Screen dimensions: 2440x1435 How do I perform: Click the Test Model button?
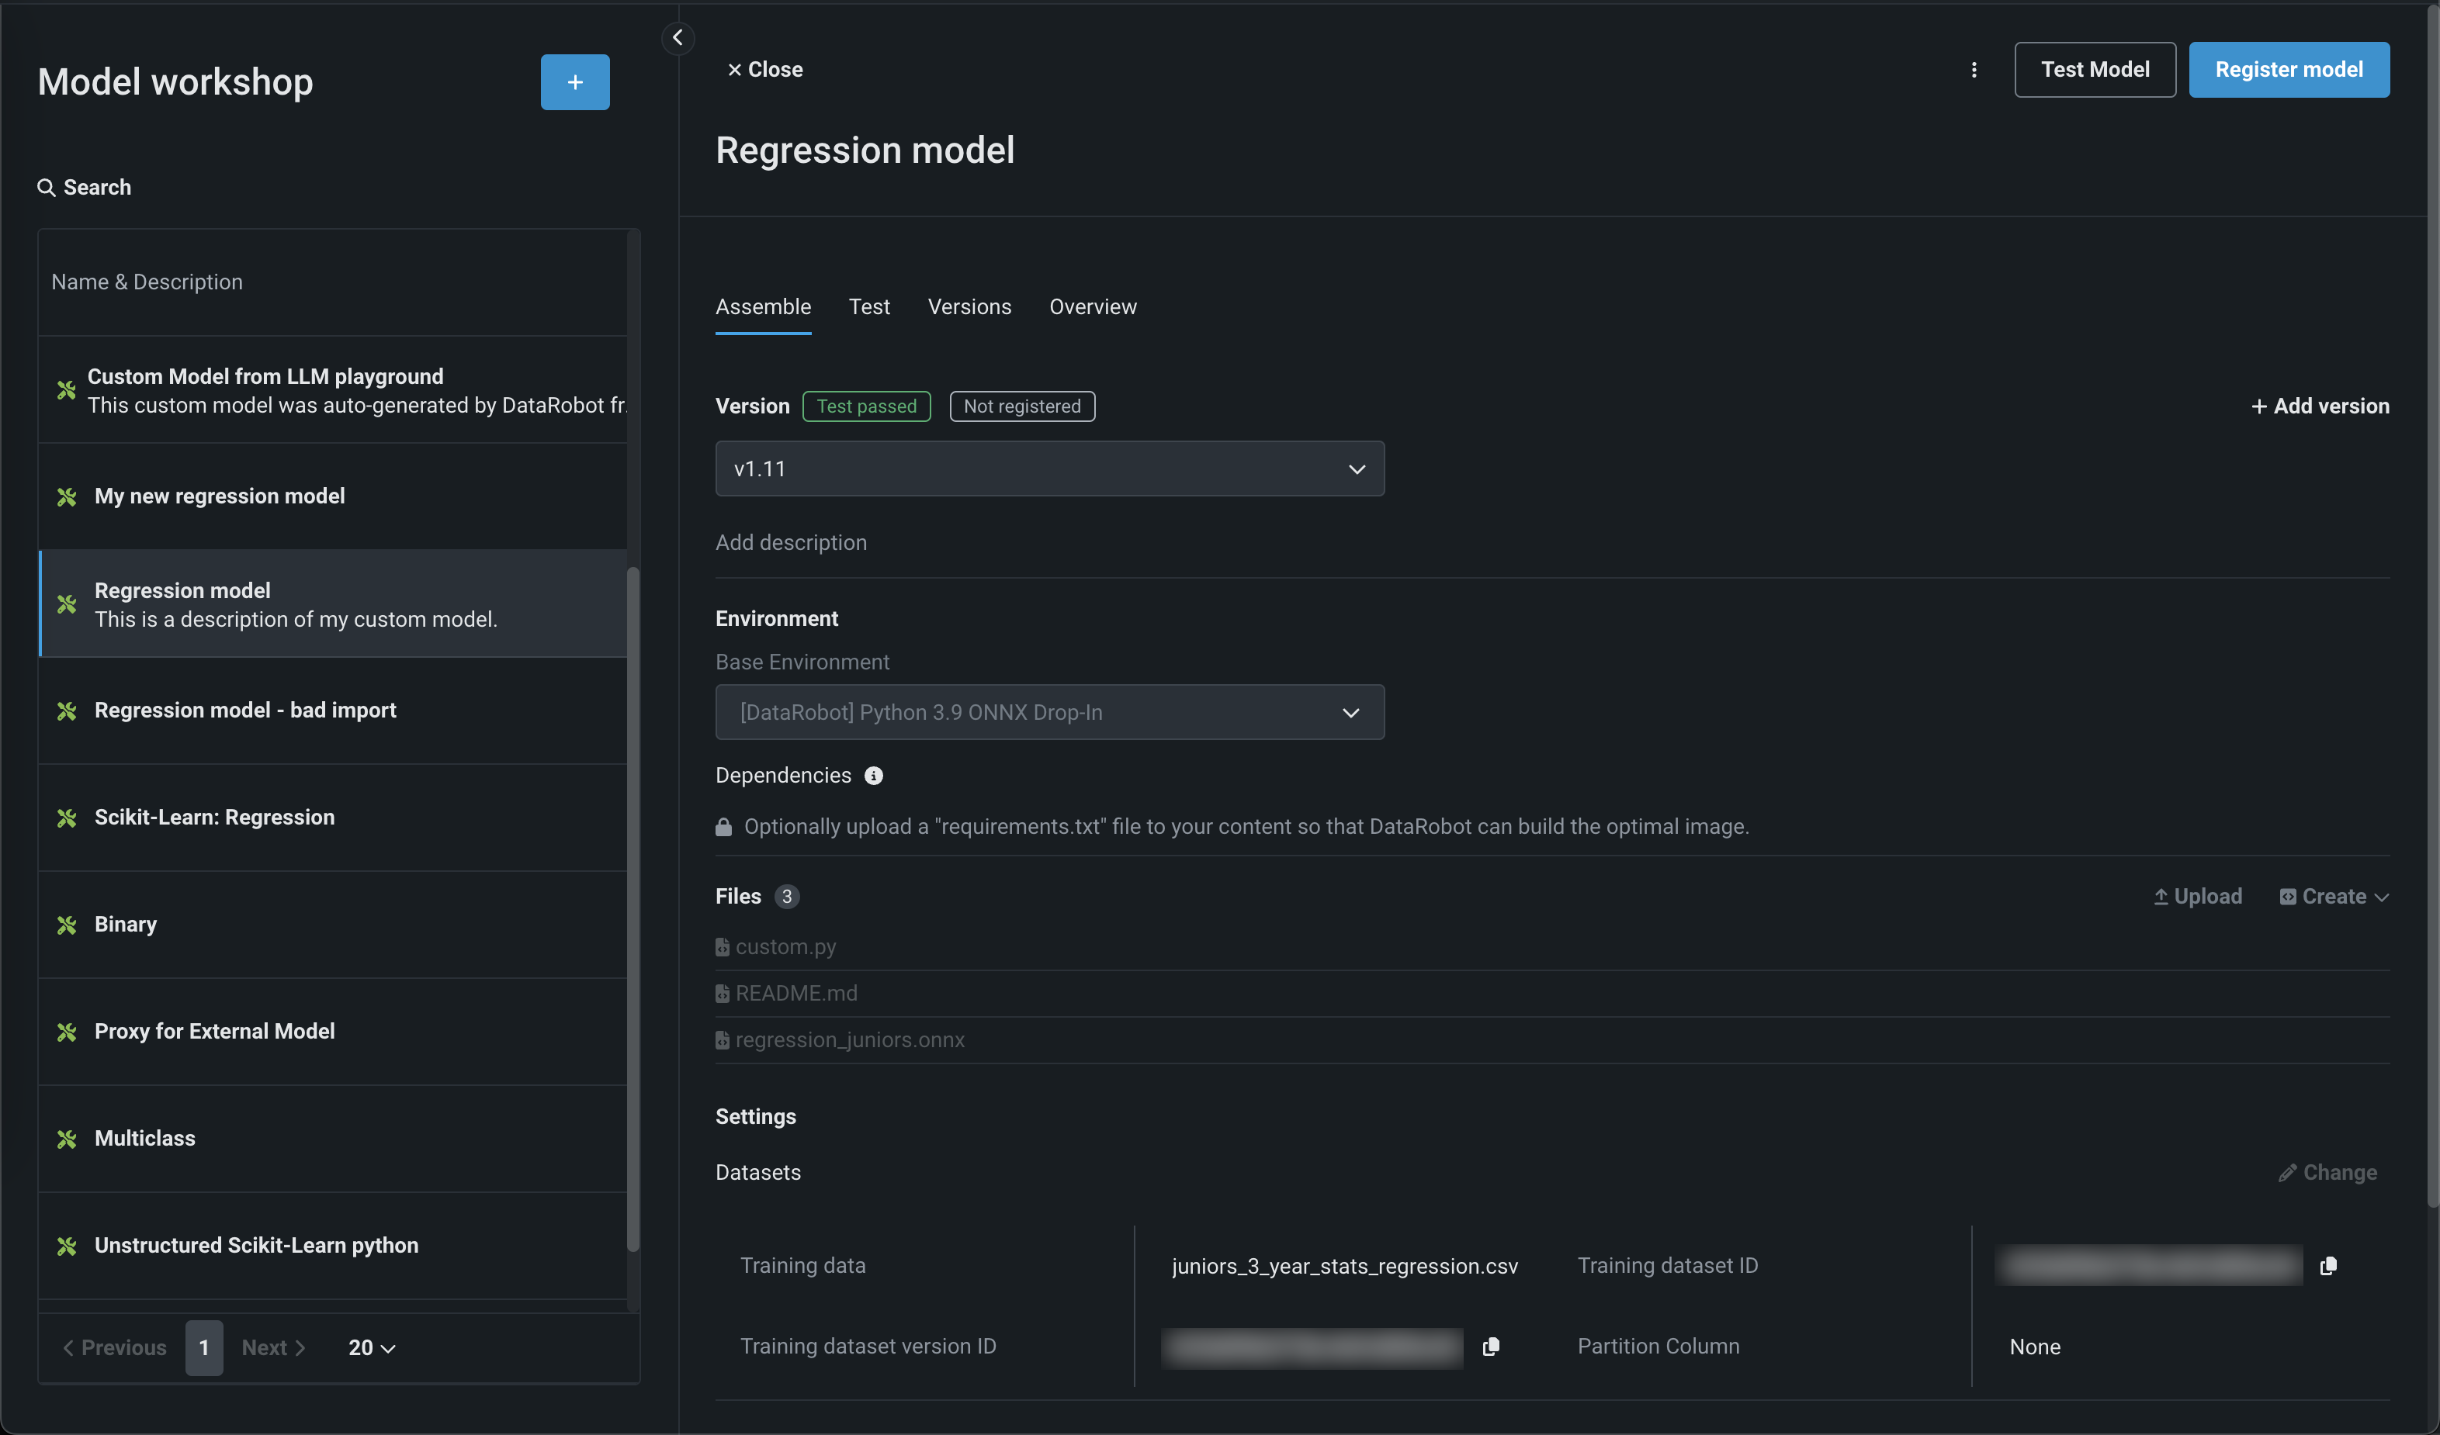pos(2095,70)
